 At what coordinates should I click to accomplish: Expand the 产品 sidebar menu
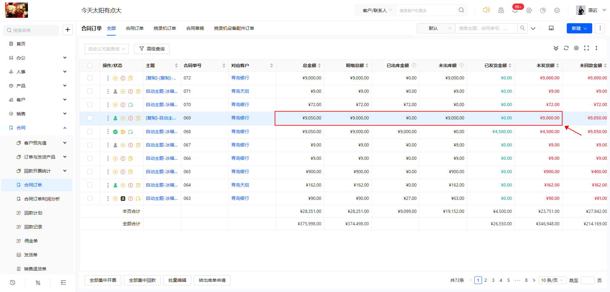pyautogui.click(x=37, y=86)
